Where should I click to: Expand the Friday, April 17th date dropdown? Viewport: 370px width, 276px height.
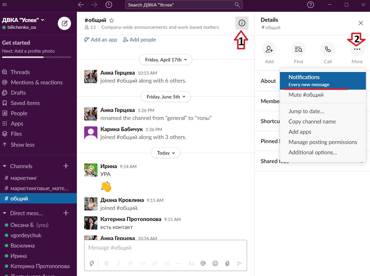[x=165, y=60]
